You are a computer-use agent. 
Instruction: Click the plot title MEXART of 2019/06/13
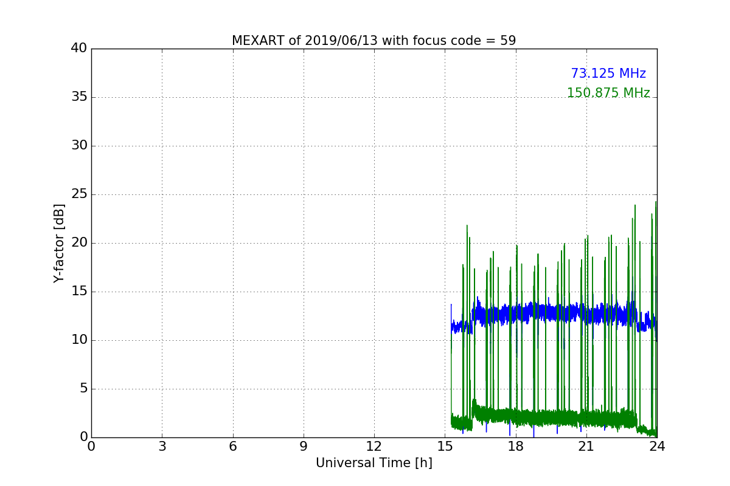(374, 41)
